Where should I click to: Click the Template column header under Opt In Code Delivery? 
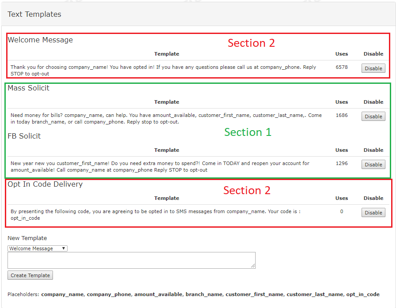167,198
